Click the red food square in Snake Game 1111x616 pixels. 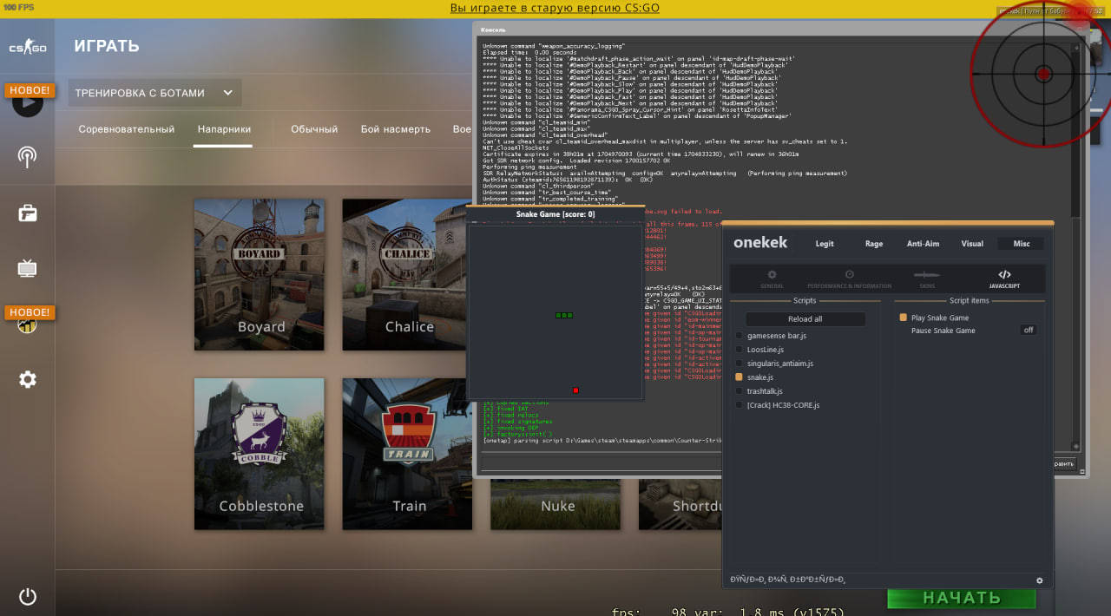pyautogui.click(x=575, y=390)
